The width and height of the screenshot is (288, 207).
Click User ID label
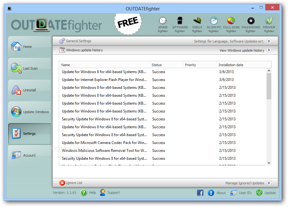[245, 193]
